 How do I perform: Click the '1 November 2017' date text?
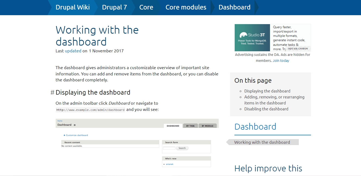coord(106,51)
